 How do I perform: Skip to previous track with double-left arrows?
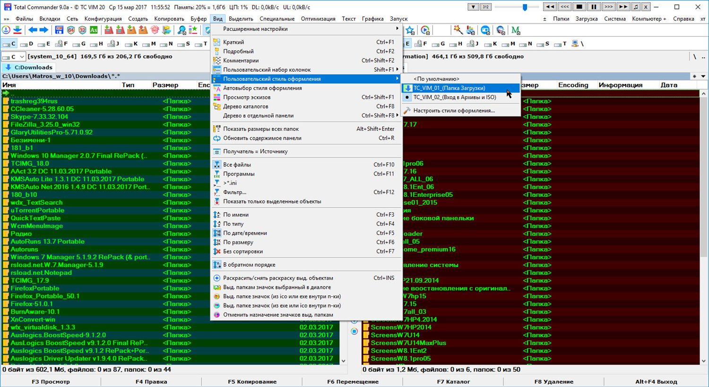click(x=550, y=7)
